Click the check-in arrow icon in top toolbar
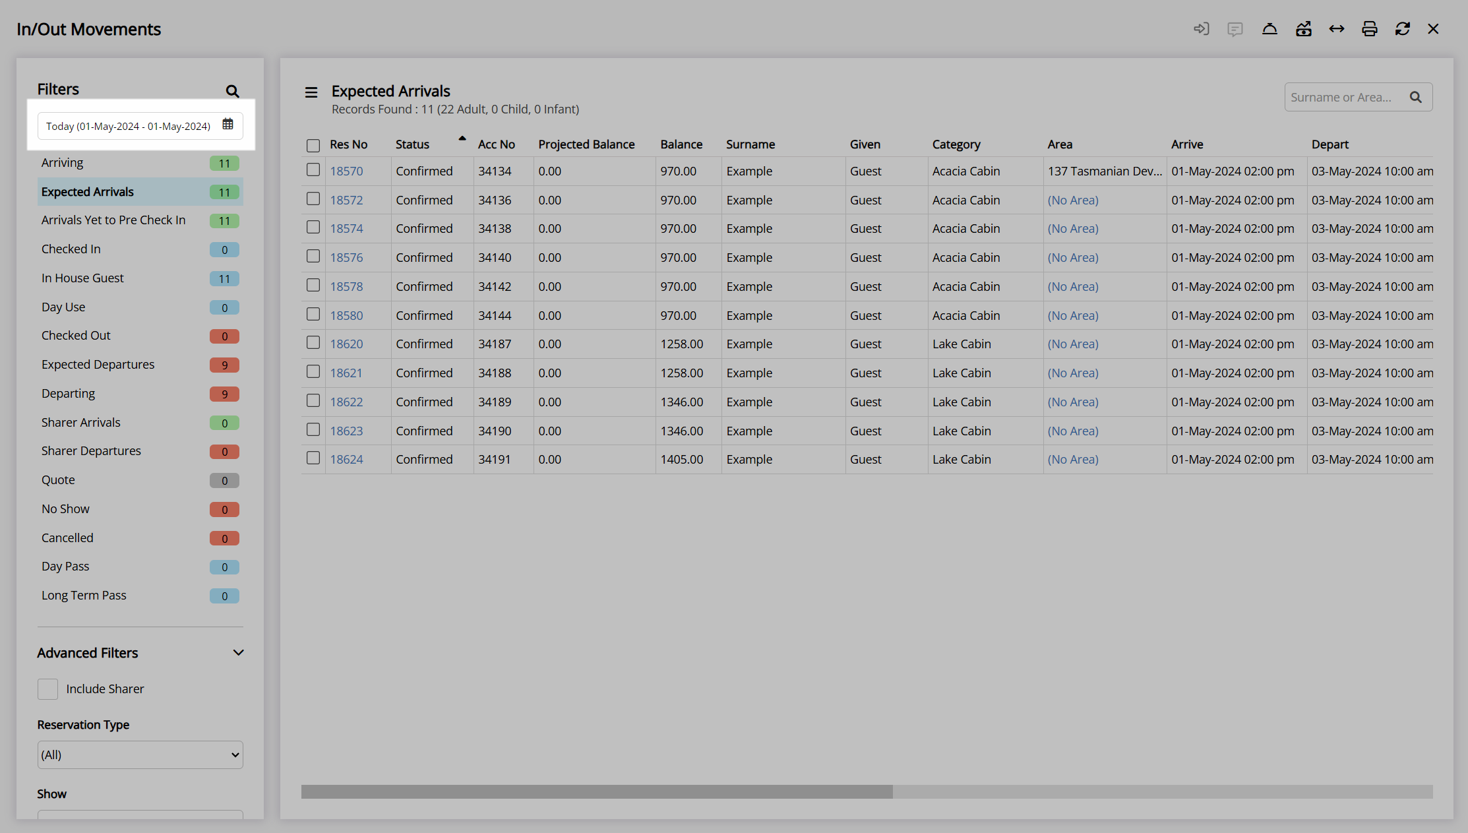 point(1202,29)
